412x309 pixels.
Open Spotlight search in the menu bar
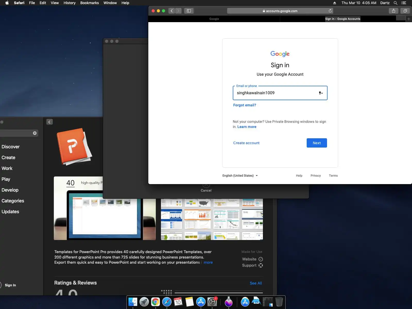pyautogui.click(x=396, y=3)
